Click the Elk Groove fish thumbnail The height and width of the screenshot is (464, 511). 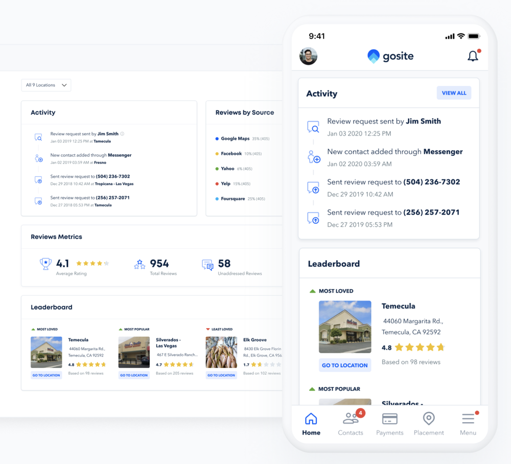(x=221, y=352)
